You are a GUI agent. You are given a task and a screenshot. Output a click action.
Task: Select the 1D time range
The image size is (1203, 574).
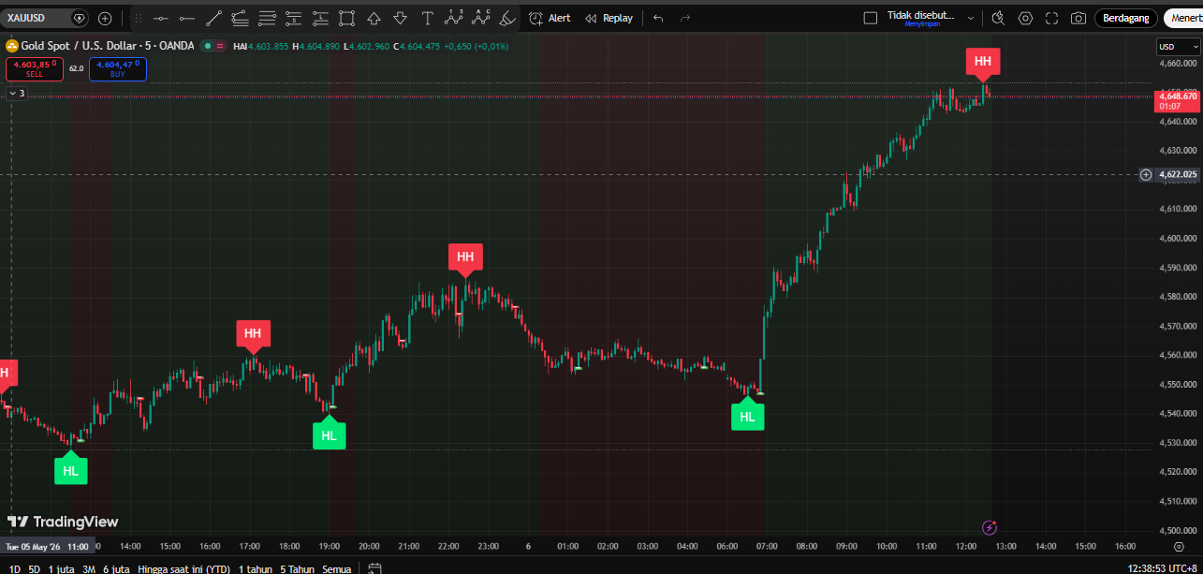point(14,568)
